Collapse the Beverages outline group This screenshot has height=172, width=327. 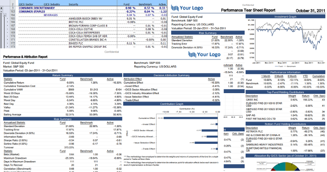5,15
